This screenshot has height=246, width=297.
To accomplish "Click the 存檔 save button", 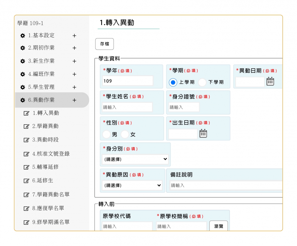I will [105, 44].
